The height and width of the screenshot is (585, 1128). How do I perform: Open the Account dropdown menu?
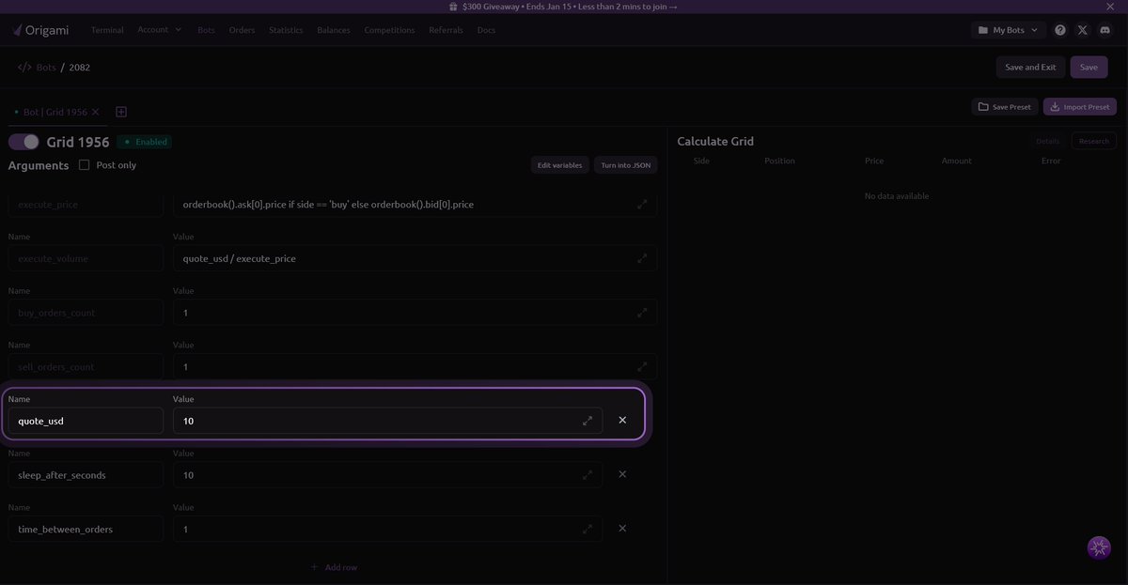click(x=160, y=30)
